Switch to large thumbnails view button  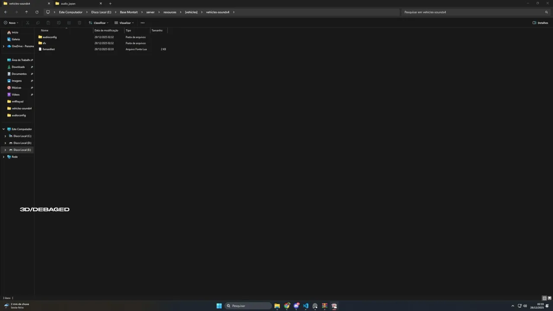(x=550, y=298)
